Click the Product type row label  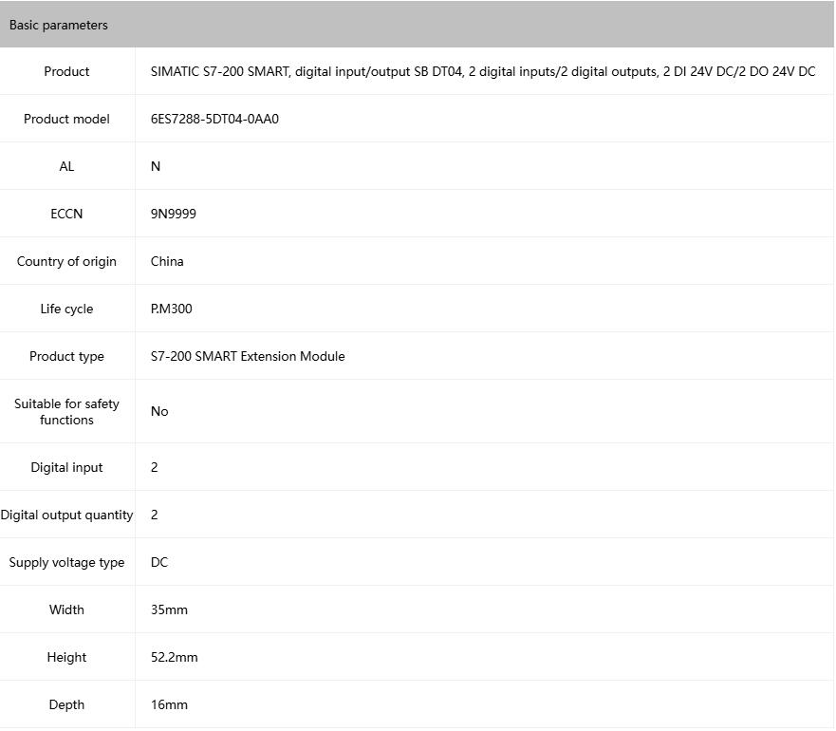(x=66, y=356)
